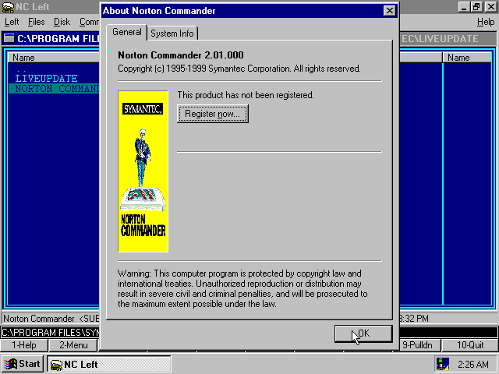The width and height of the screenshot is (499, 374).
Task: Click the Symantec Norton Commander logo image
Action: tap(143, 171)
